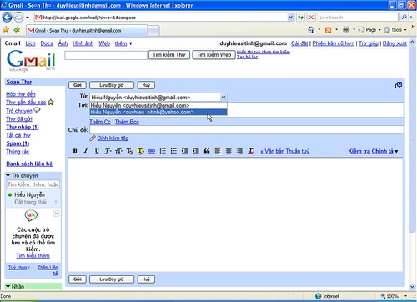Open Thư nháp (1) drafts folder

click(23, 127)
